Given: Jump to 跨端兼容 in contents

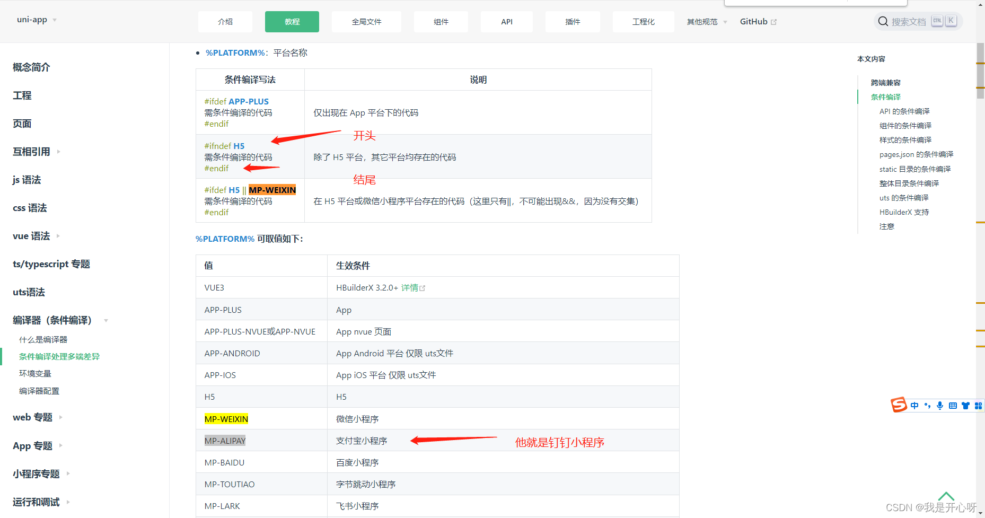Looking at the screenshot, I should [x=885, y=83].
